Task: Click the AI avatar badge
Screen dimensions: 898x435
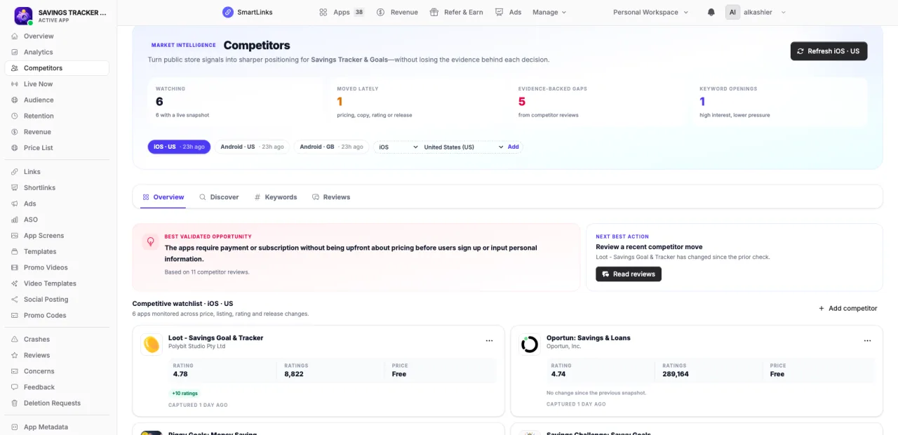Action: pyautogui.click(x=732, y=12)
